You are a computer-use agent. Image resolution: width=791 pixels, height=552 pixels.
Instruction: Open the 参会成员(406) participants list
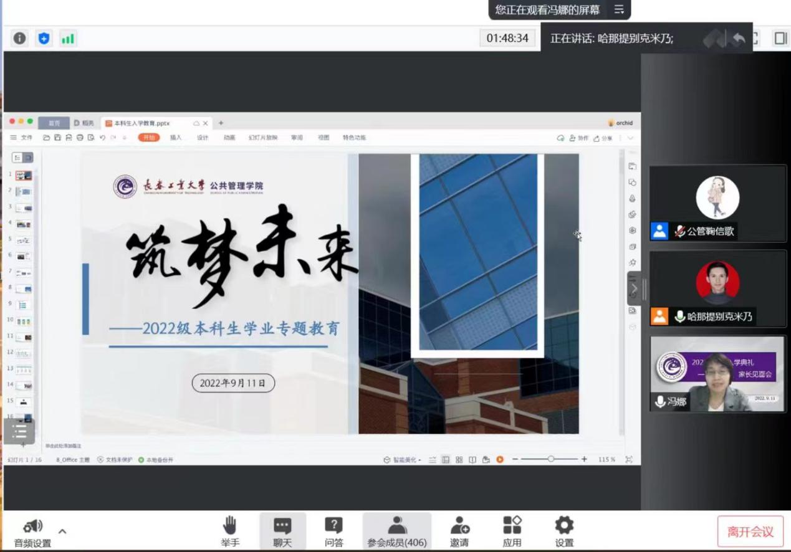tap(397, 531)
